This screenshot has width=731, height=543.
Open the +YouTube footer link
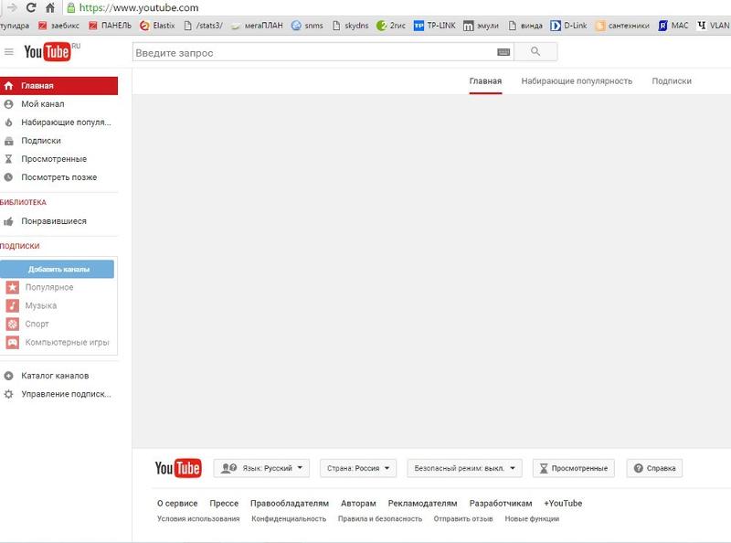point(563,504)
